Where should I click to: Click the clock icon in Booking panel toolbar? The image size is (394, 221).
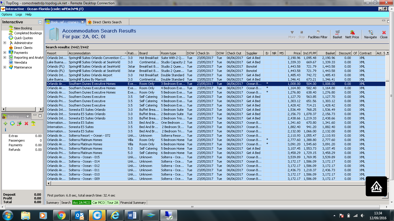(12, 123)
